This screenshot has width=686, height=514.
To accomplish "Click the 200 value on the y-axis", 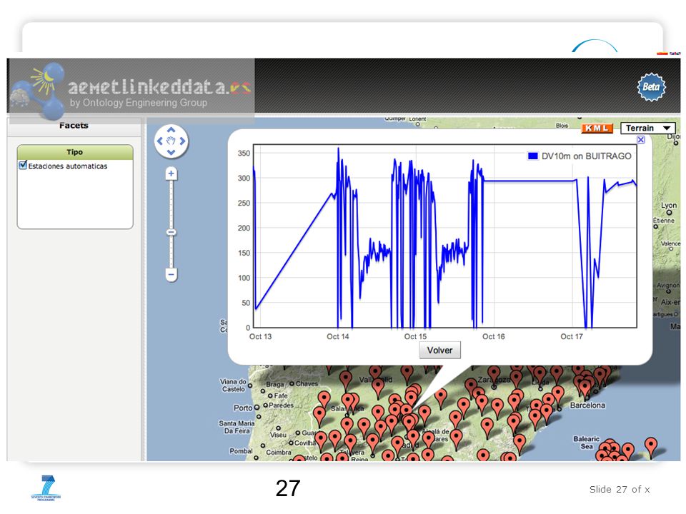I will click(244, 228).
